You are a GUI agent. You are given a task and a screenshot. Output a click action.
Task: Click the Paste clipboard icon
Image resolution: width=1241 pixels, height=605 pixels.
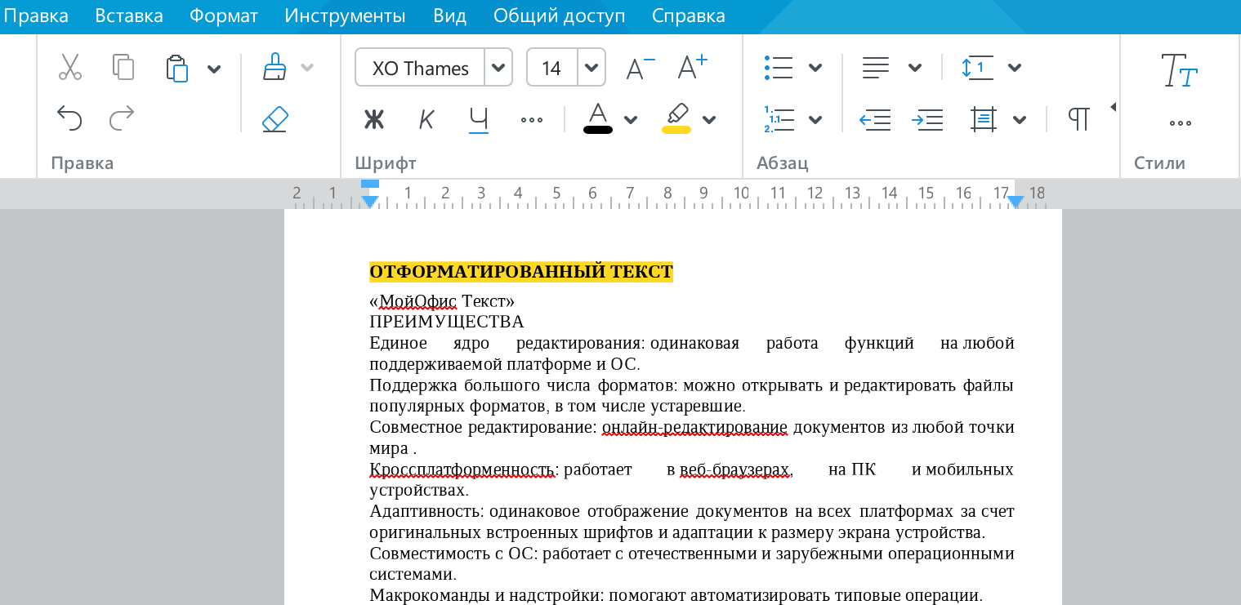click(176, 68)
